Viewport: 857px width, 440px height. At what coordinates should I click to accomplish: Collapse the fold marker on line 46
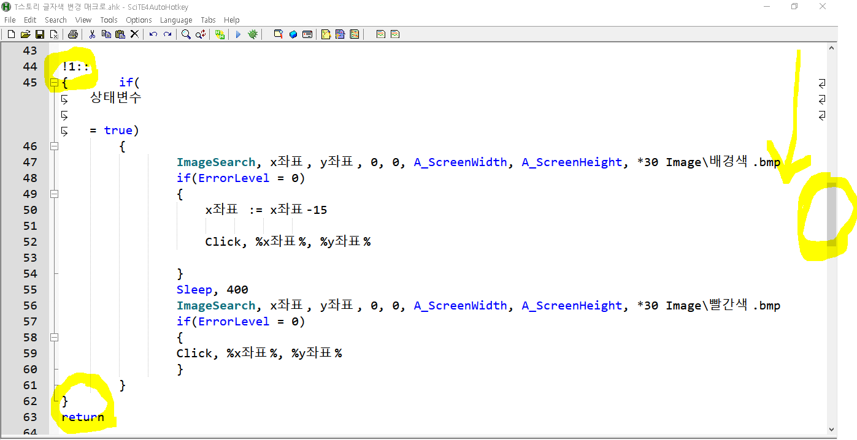pos(54,146)
